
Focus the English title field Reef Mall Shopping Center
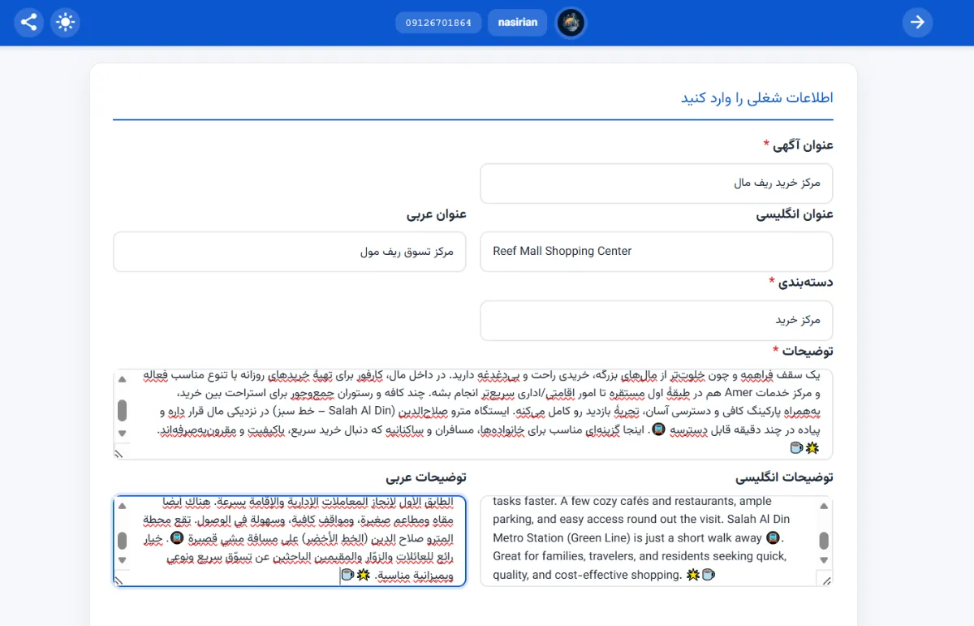pos(657,252)
